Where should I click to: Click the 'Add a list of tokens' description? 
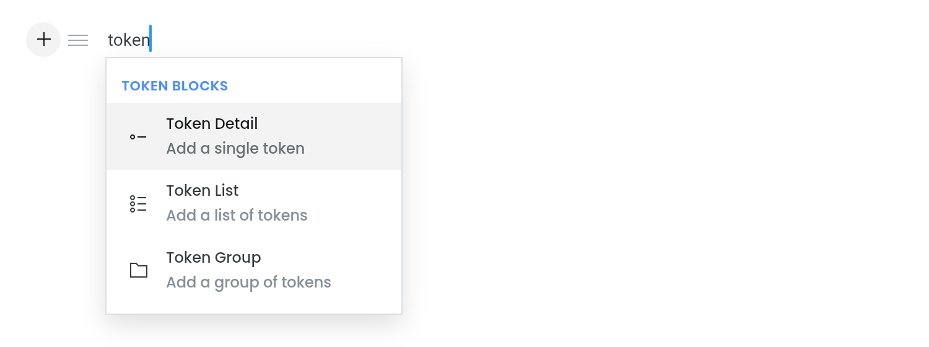[x=237, y=216]
